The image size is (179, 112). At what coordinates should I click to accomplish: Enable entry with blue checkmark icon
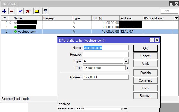(x=20, y=11)
